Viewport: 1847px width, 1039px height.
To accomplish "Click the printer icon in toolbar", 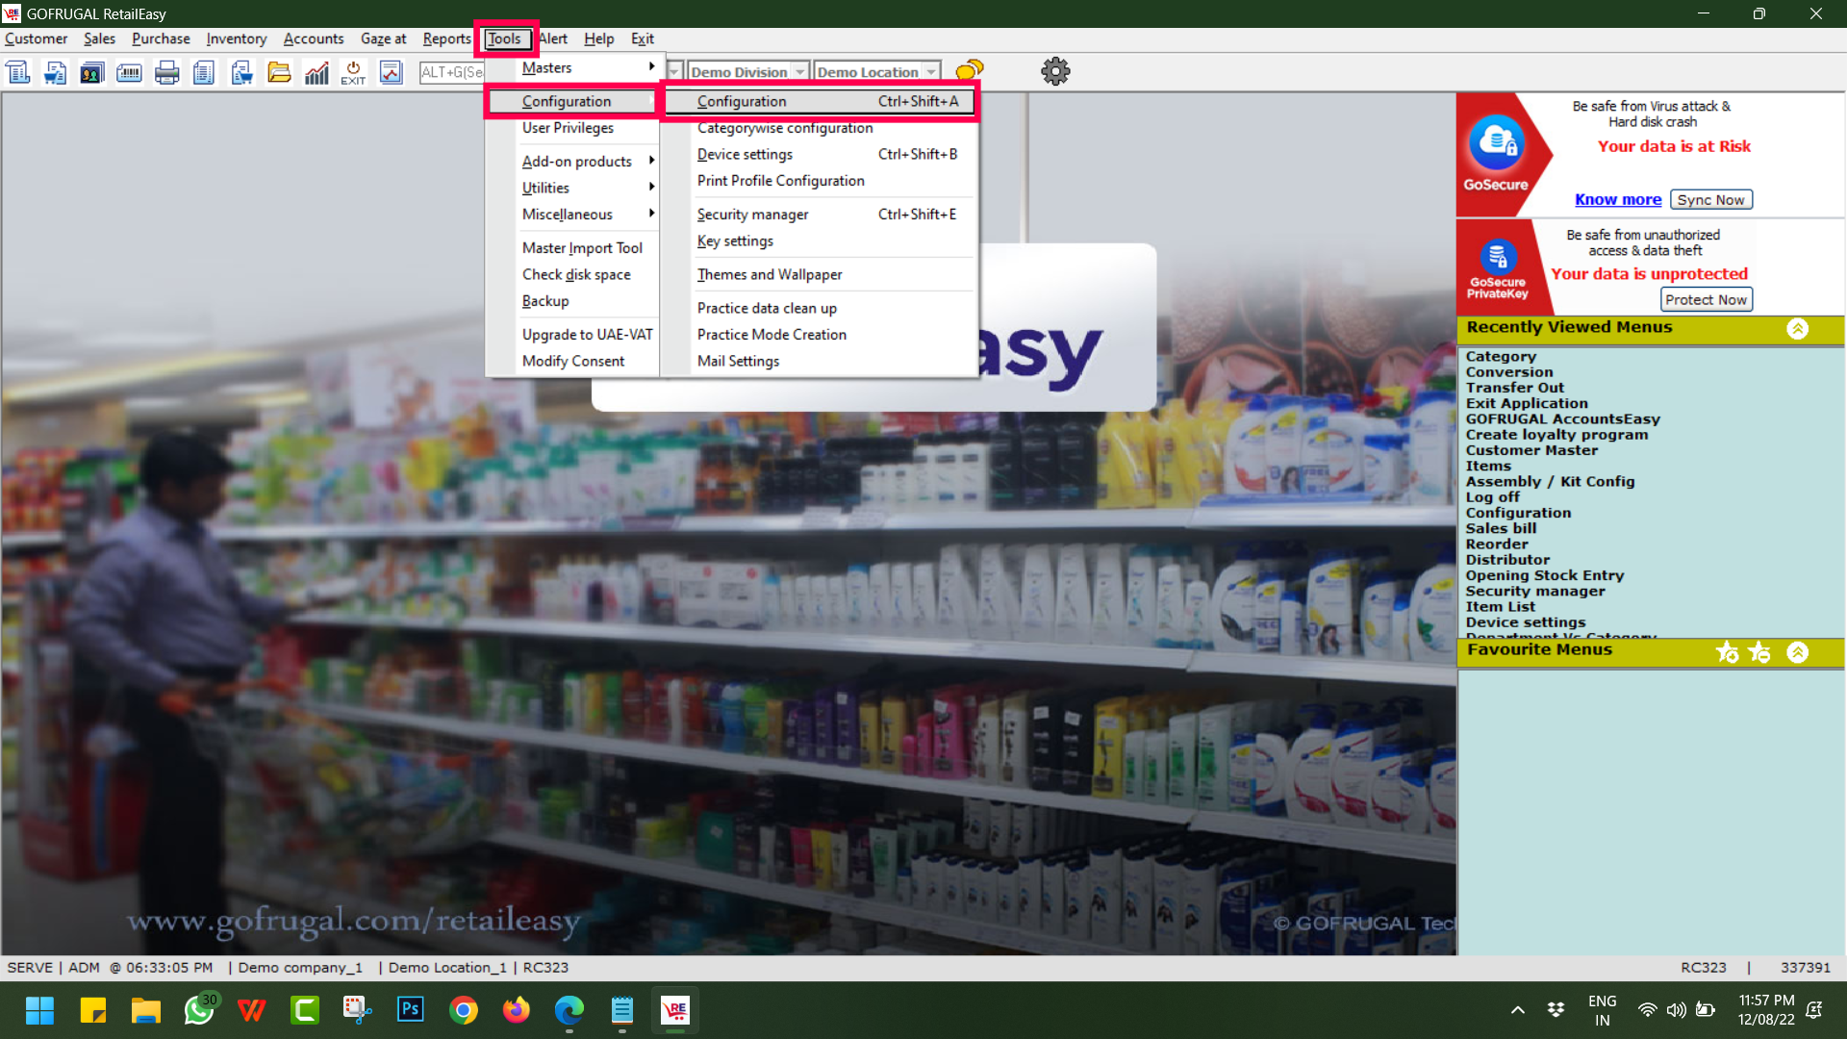I will (x=166, y=72).
